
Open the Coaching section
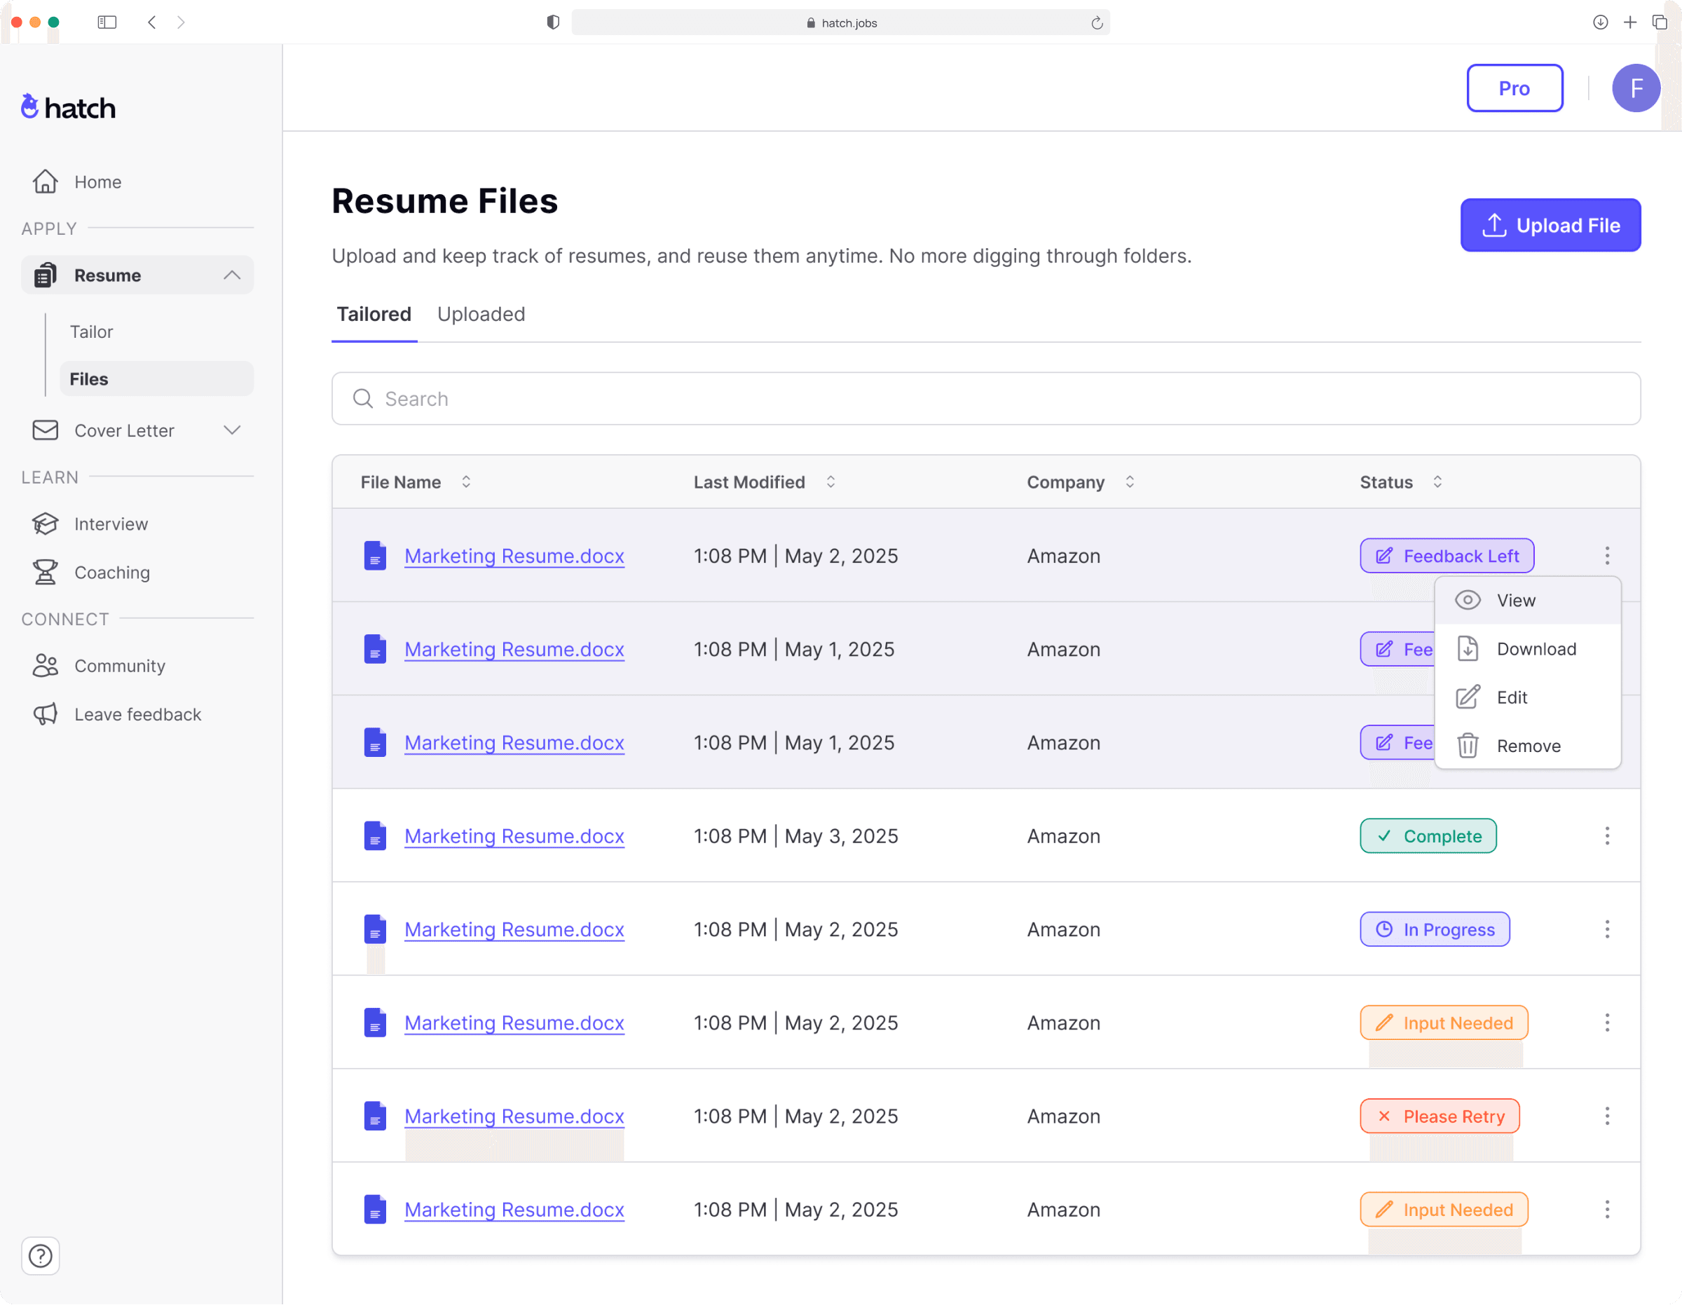tap(111, 573)
